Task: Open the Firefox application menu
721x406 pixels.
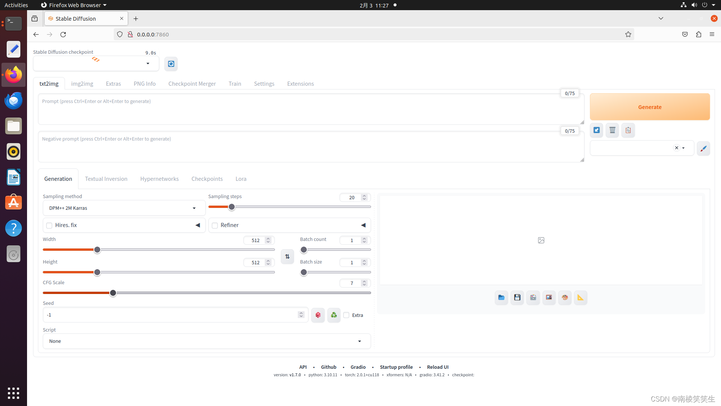Action: click(x=712, y=34)
